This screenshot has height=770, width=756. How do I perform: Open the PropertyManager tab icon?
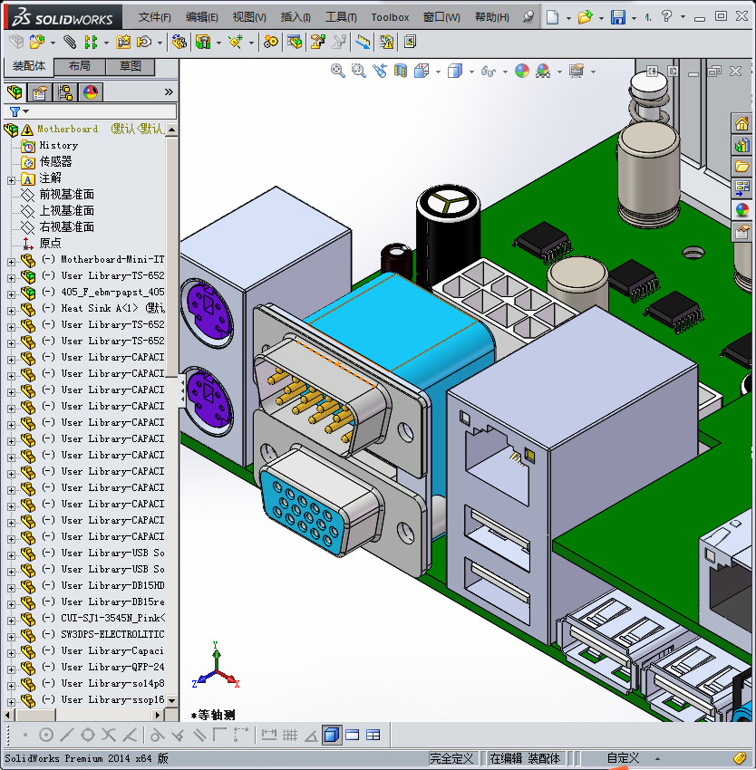(40, 92)
